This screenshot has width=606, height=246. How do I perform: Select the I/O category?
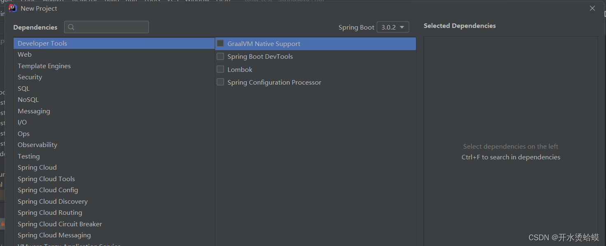[114, 122]
